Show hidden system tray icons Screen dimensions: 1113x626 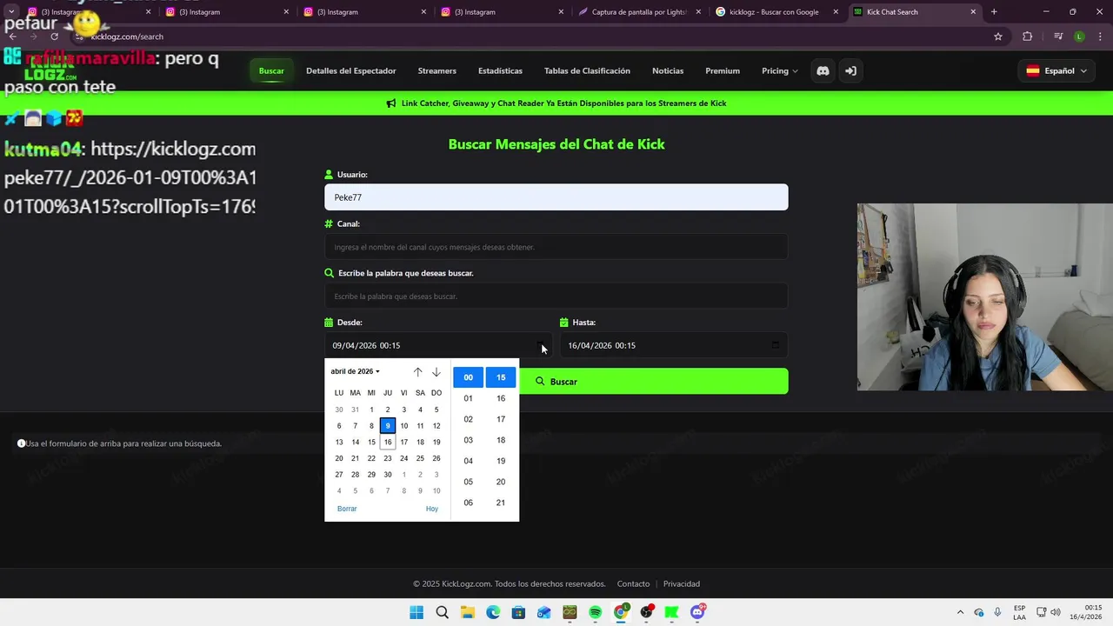960,612
